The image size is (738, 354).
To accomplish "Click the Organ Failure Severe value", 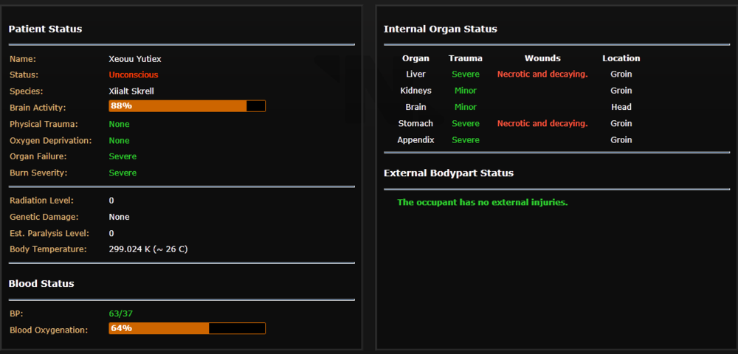I will [x=123, y=156].
